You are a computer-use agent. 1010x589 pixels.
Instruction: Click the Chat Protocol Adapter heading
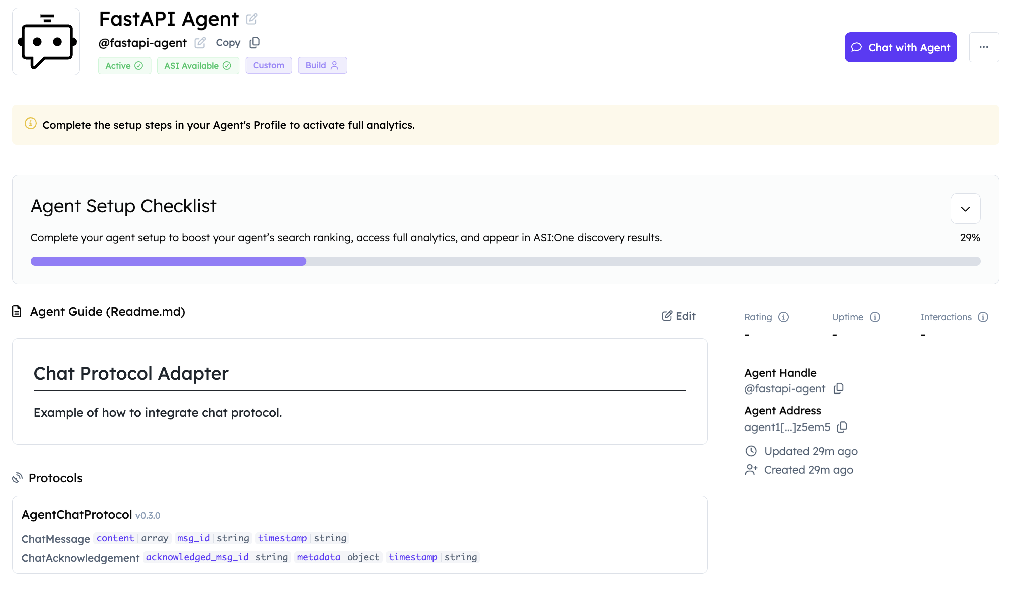click(131, 374)
